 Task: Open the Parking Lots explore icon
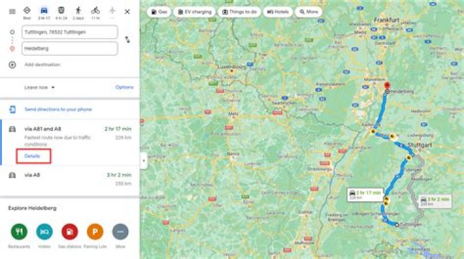click(95, 231)
